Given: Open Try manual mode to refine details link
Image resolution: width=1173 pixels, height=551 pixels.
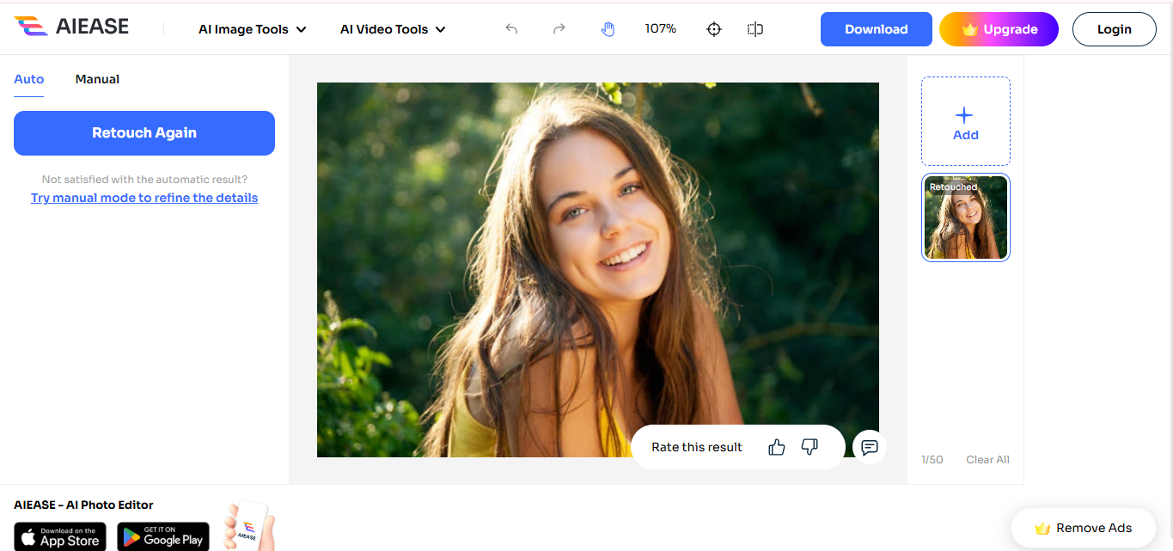Looking at the screenshot, I should tap(144, 197).
